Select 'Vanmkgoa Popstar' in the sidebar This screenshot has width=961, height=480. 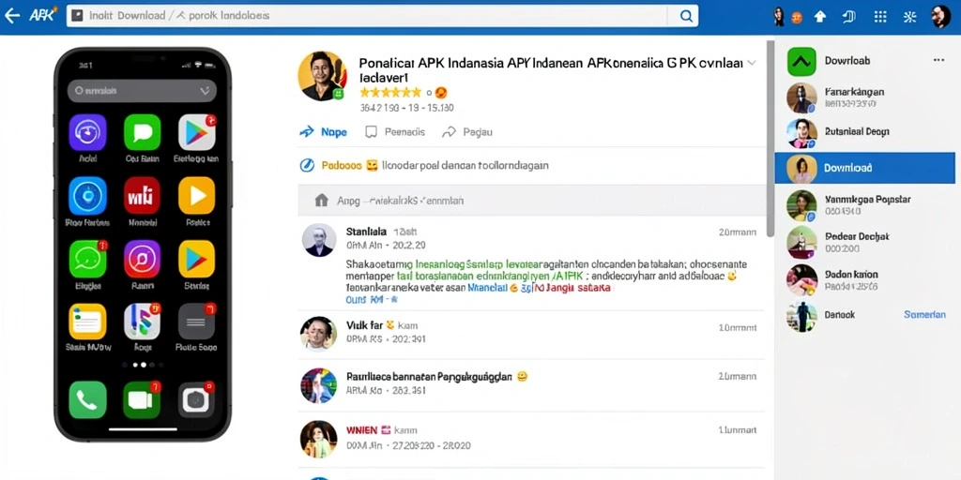pyautogui.click(x=864, y=204)
